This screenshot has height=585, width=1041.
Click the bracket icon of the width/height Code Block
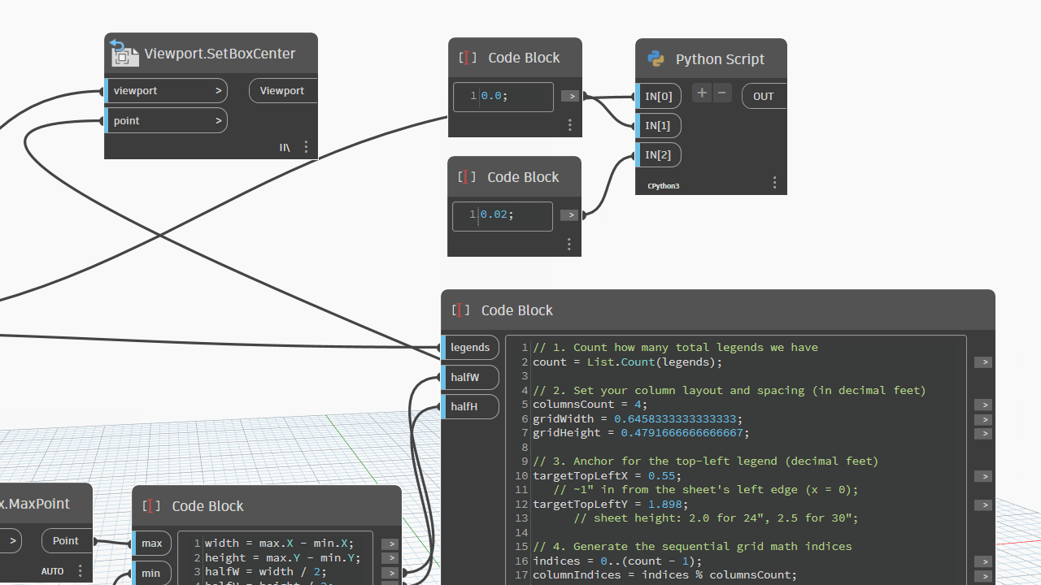click(x=151, y=505)
